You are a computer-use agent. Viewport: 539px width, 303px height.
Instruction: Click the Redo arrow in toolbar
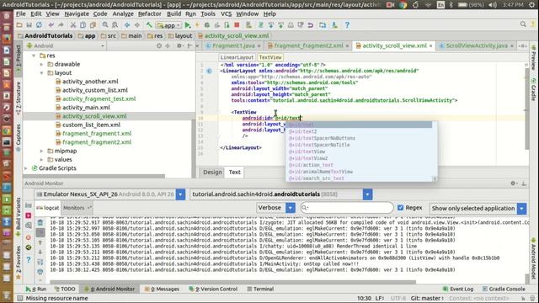point(61,25)
